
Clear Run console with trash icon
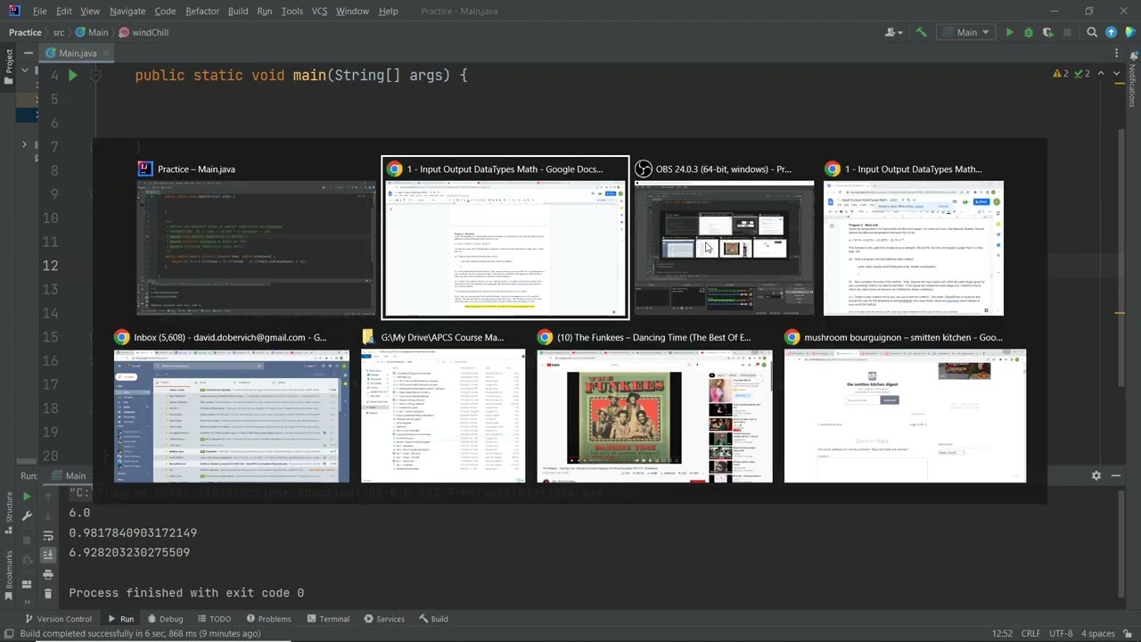tap(49, 592)
